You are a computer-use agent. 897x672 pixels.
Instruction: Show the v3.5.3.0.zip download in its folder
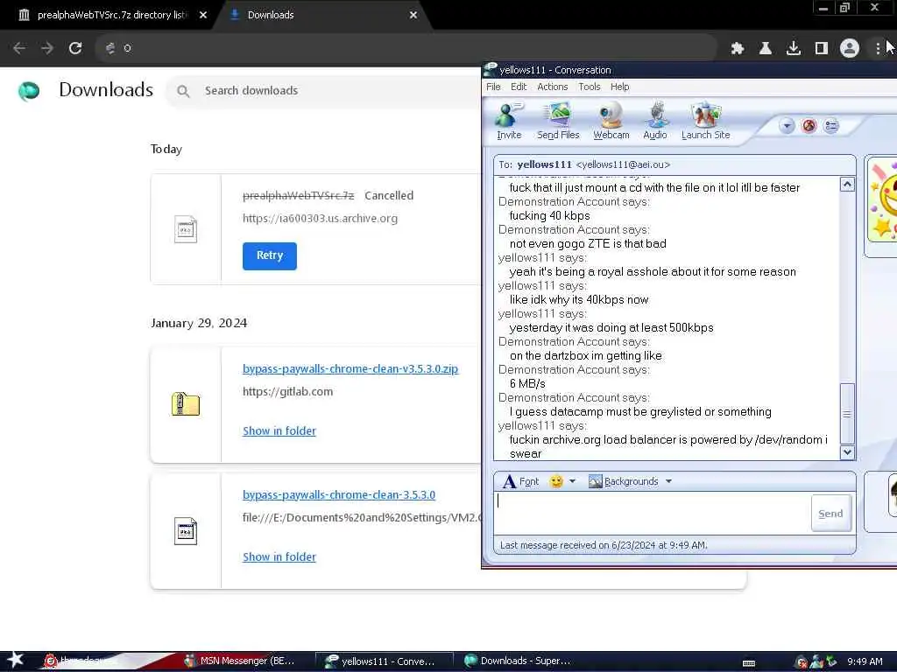click(279, 430)
